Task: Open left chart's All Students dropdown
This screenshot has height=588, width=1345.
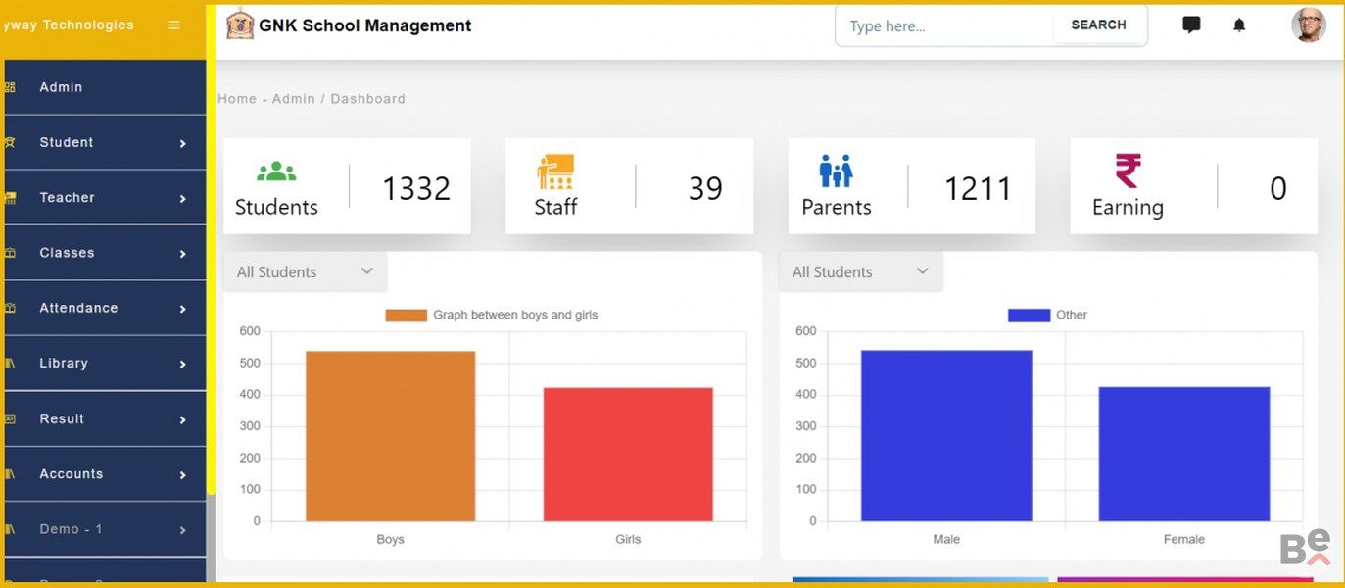Action: (305, 272)
